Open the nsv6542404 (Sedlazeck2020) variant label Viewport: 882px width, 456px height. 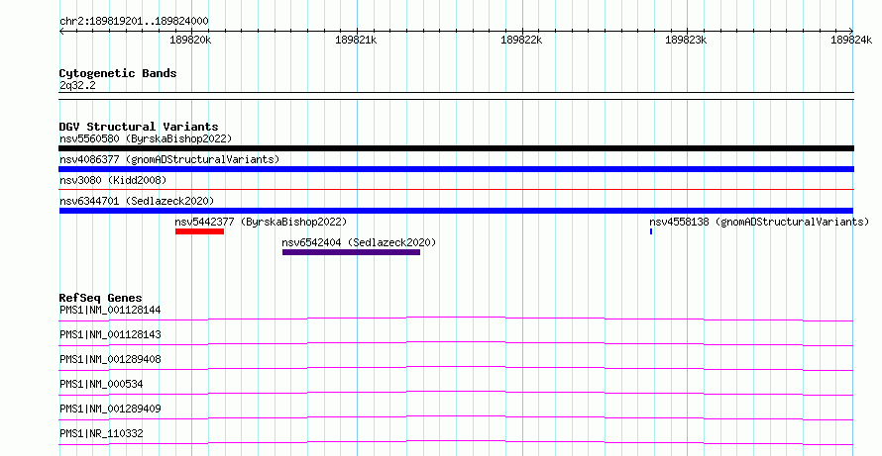click(359, 242)
